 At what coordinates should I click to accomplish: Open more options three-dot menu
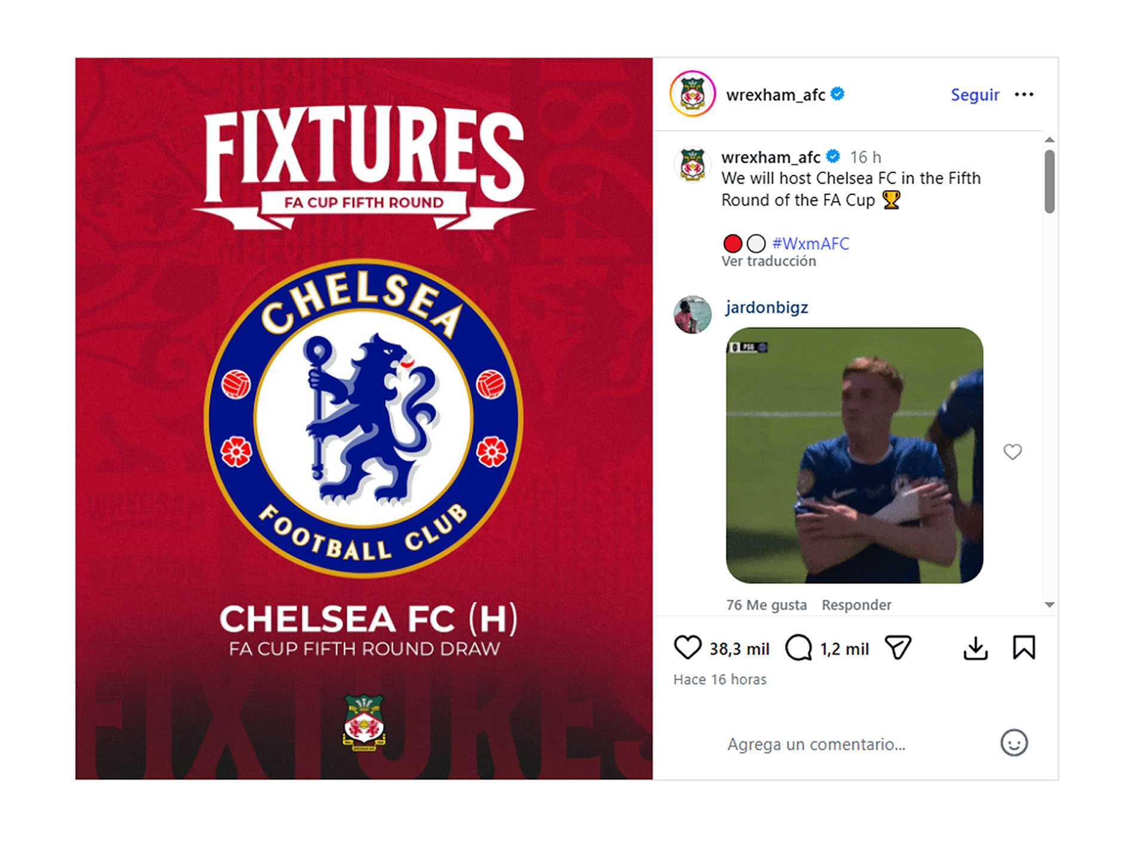1024,95
